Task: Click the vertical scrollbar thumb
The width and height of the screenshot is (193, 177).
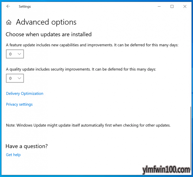Action: [191, 138]
